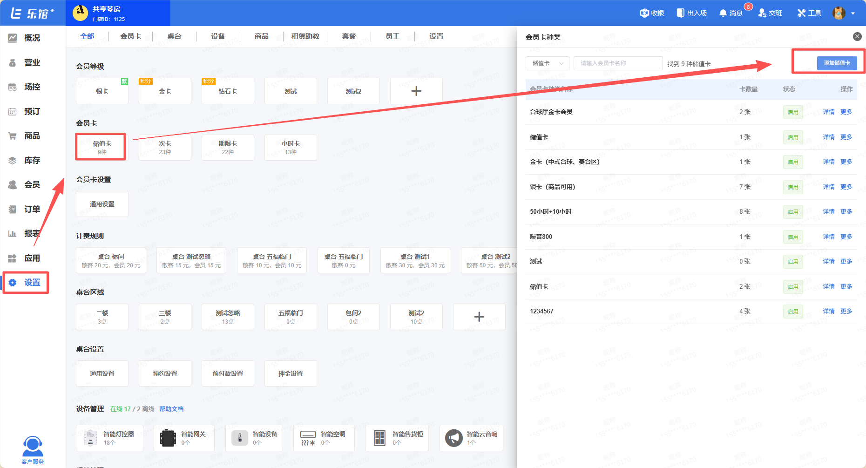Select 会员 in the left sidebar
The height and width of the screenshot is (468, 866).
[32, 185]
